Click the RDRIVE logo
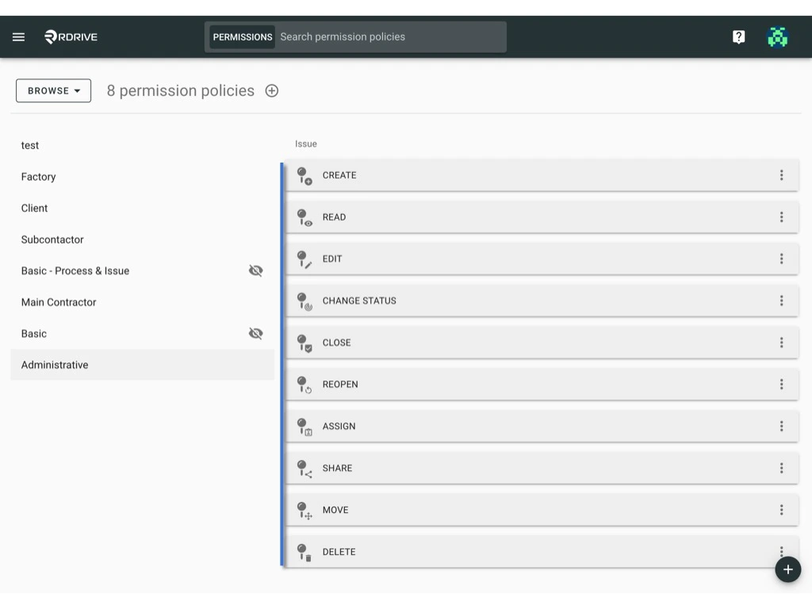 (71, 36)
